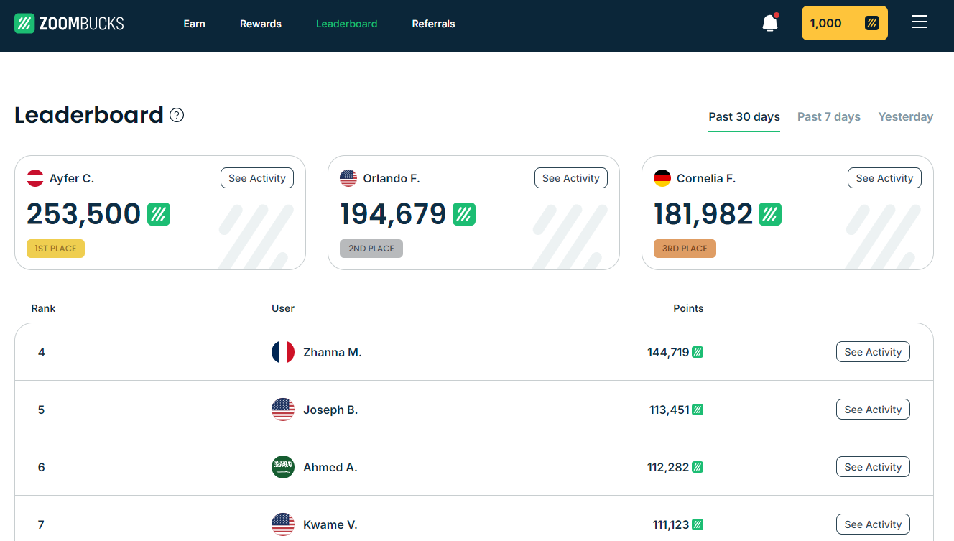This screenshot has width=954, height=541.
Task: Open the Earn page
Action: pyautogui.click(x=194, y=24)
